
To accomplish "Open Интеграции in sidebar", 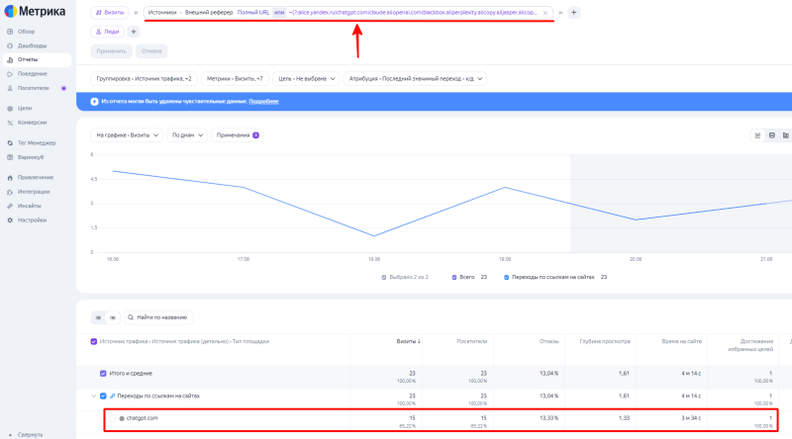I will click(34, 191).
